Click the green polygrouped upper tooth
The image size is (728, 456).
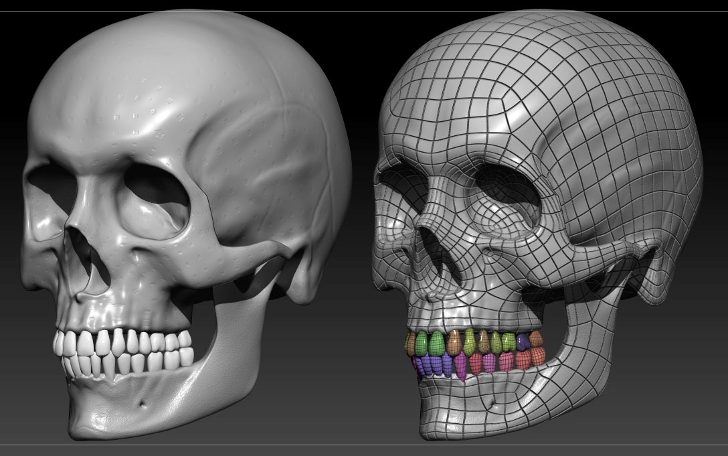tap(435, 341)
